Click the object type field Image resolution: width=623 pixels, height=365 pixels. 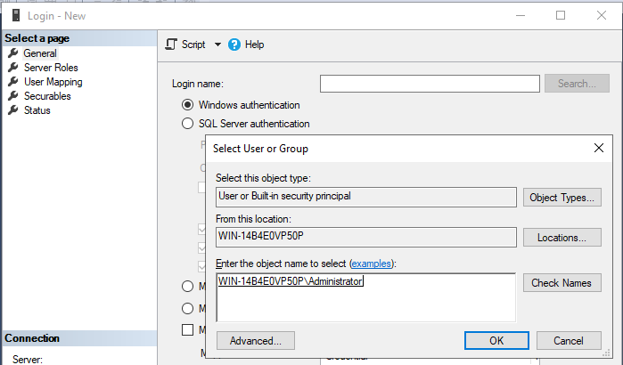coord(366,197)
